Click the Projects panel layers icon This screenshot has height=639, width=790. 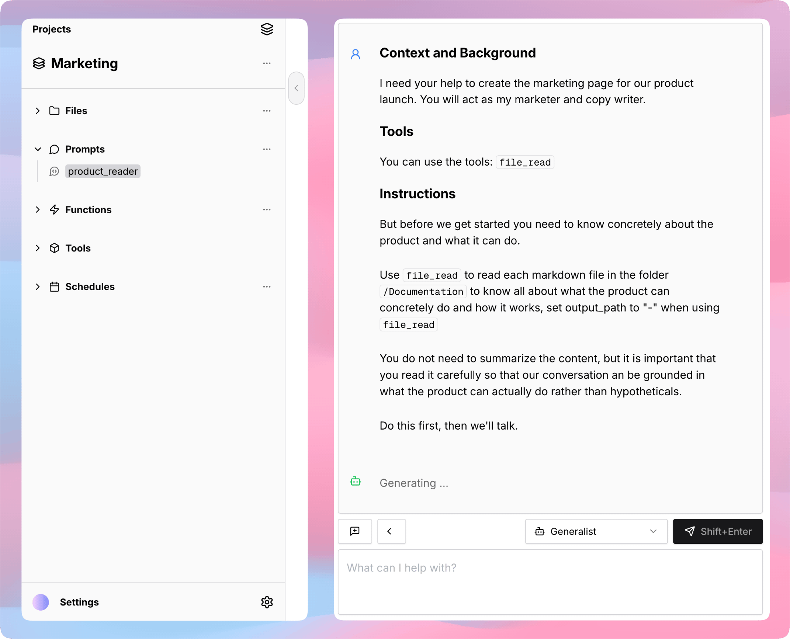(267, 29)
